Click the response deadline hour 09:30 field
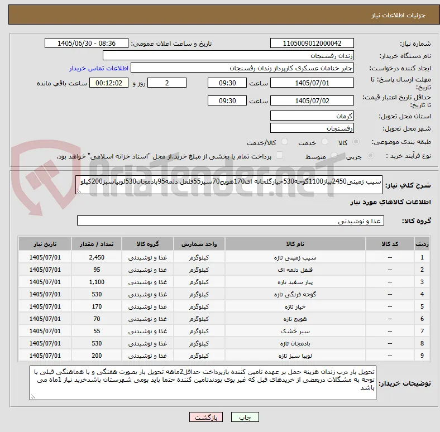Screen dimensions: 440x432 coord(227,83)
